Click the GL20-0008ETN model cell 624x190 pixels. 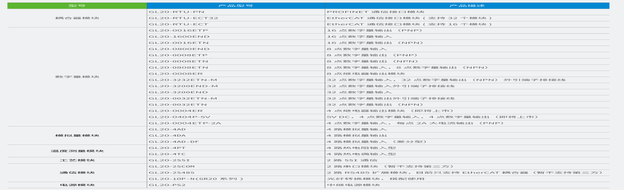(x=235, y=61)
